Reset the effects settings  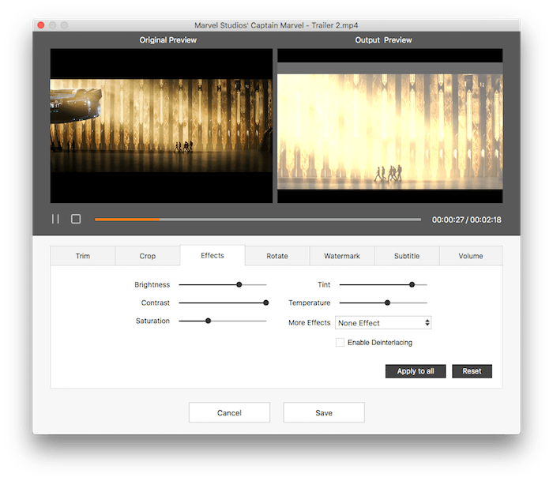472,371
